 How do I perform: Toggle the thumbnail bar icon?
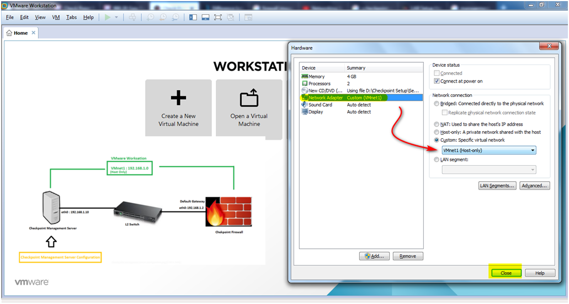[205, 18]
